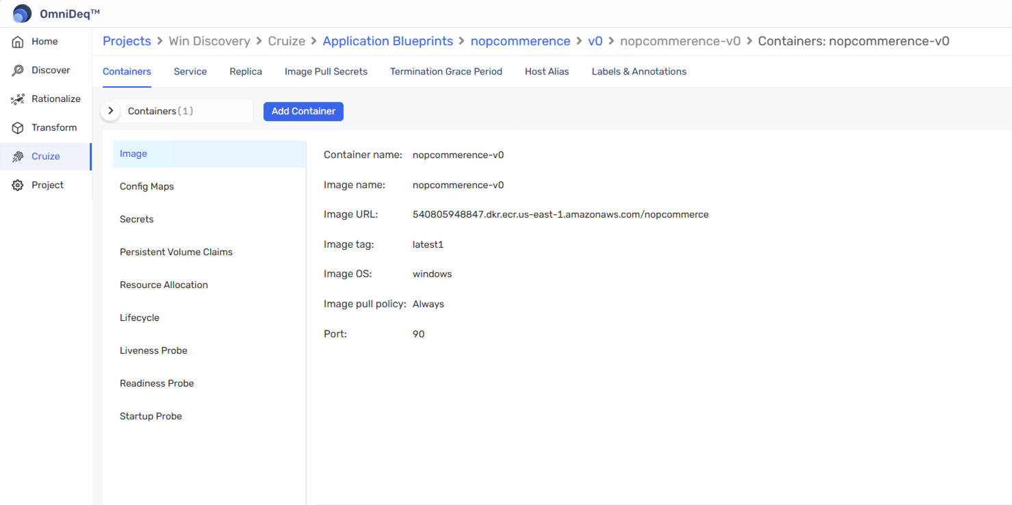This screenshot has width=1012, height=505.
Task: Navigate to Projects via breadcrumb
Action: tap(127, 40)
